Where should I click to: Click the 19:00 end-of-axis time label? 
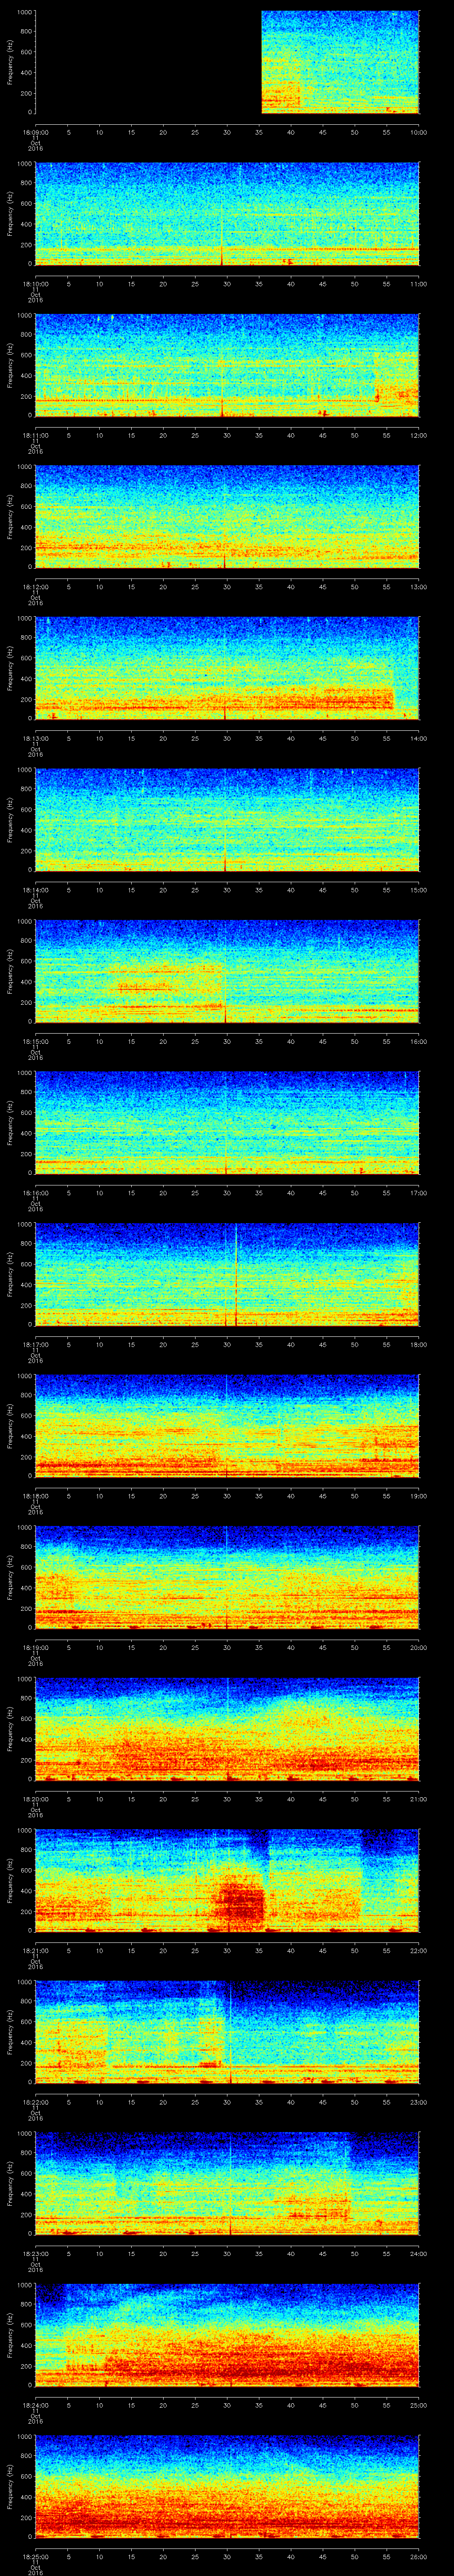tap(418, 1495)
